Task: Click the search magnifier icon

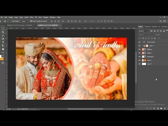Action: click(x=161, y=21)
